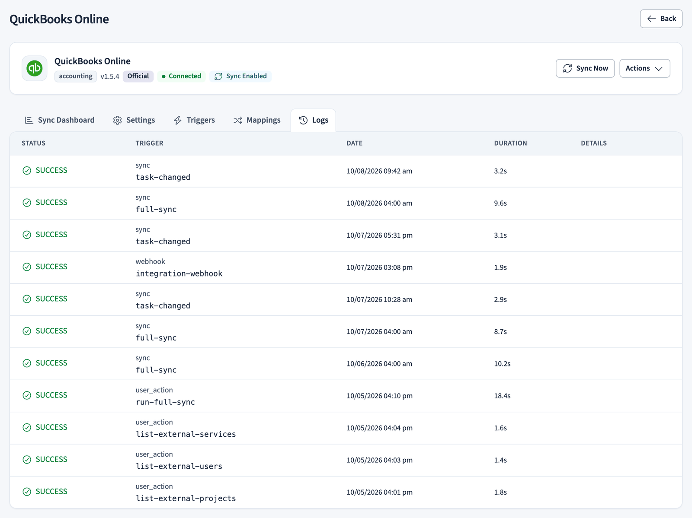
Task: Click the 18.4s duration value
Action: (502, 396)
